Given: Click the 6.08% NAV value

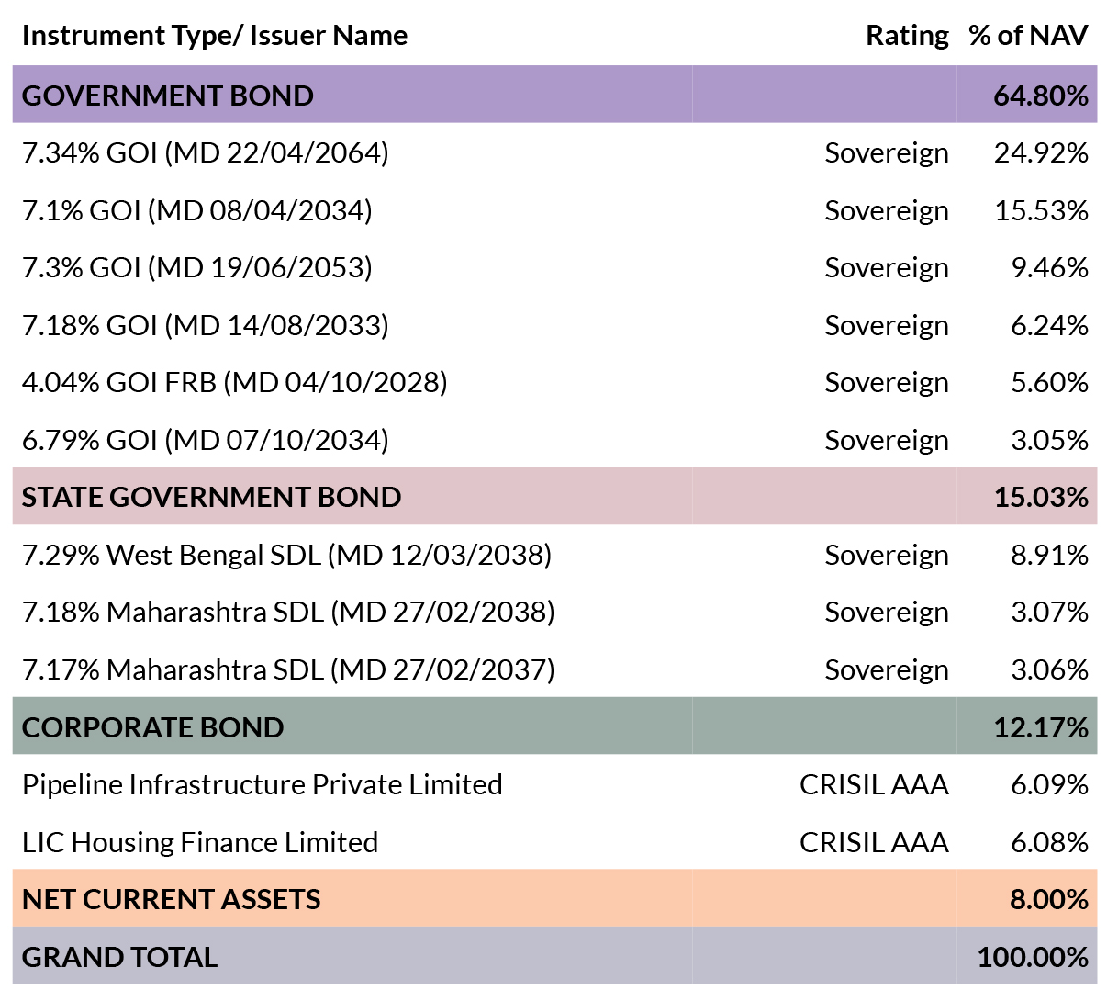Looking at the screenshot, I should coord(1049,842).
